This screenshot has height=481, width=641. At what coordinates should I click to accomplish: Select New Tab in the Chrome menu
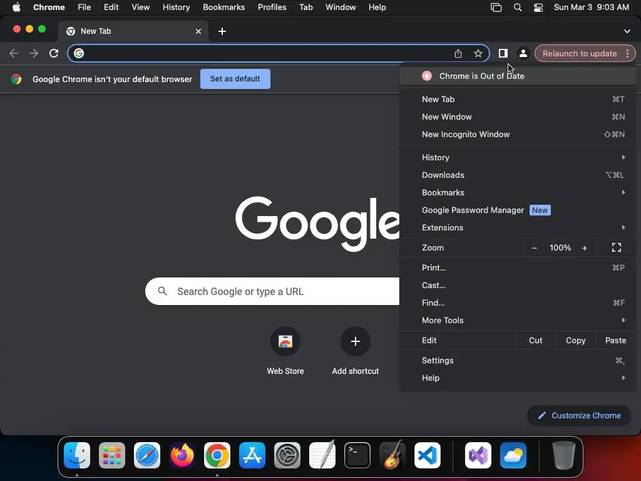[x=518, y=100]
